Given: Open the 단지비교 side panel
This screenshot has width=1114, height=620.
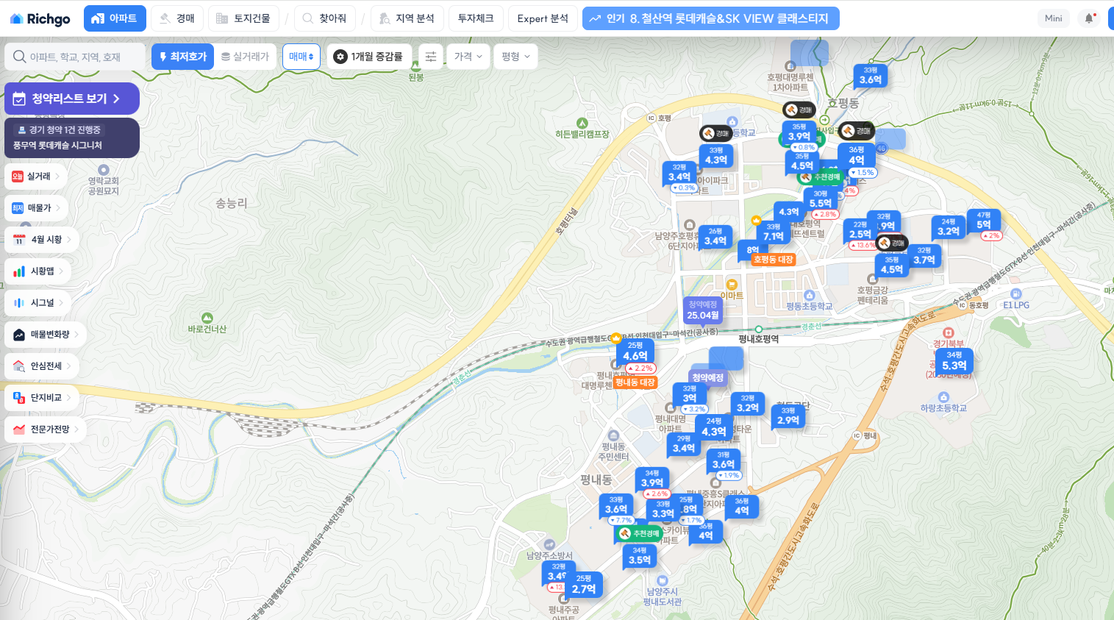Looking at the screenshot, I should pyautogui.click(x=42, y=398).
